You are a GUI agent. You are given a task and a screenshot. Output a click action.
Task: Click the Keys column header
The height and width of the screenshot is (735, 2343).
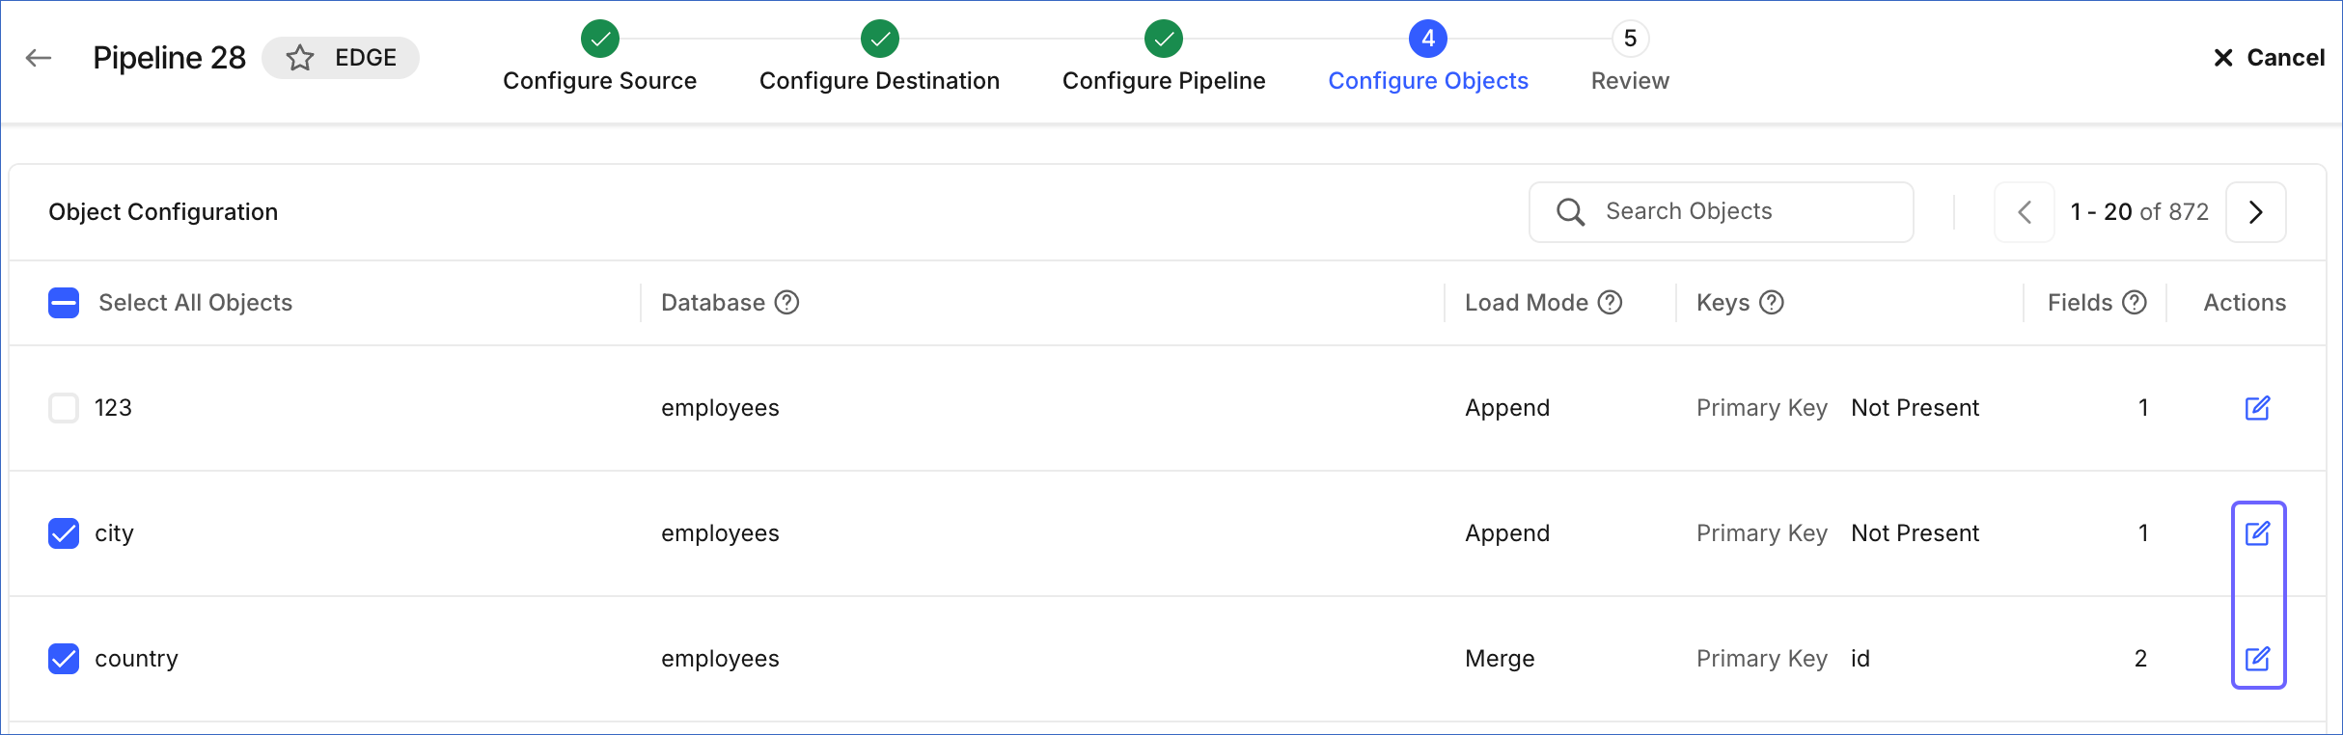click(x=1723, y=303)
